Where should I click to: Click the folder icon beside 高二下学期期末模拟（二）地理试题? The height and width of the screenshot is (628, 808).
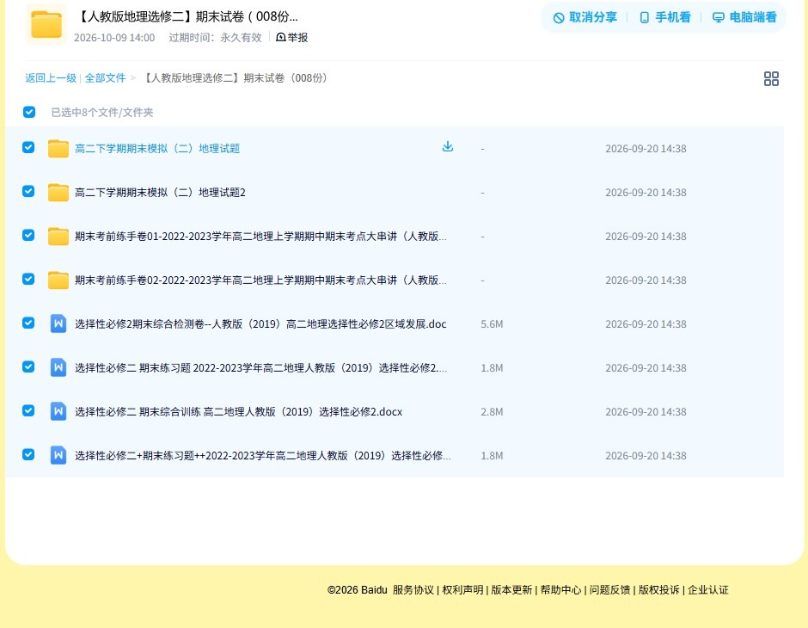pyautogui.click(x=58, y=148)
